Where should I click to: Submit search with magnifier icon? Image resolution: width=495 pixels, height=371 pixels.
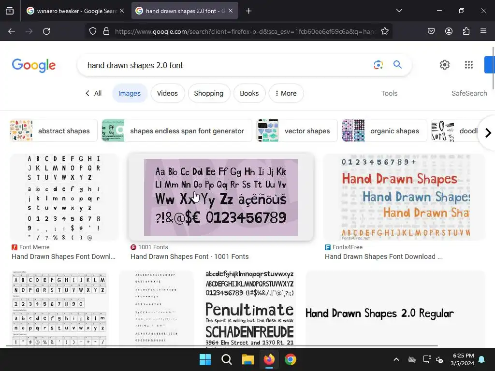click(397, 65)
